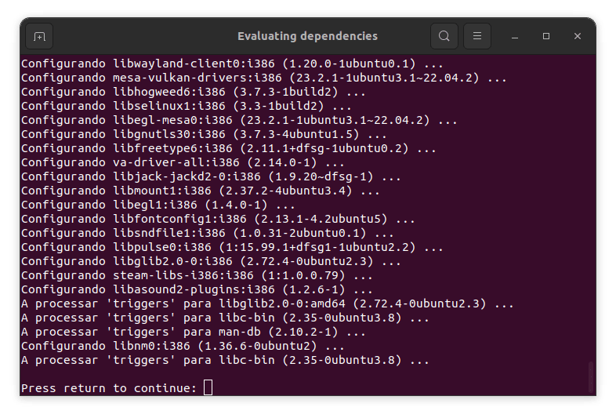The image size is (616, 418).
Task: Click the libnm0:i386 configuration line
Action: (x=183, y=346)
